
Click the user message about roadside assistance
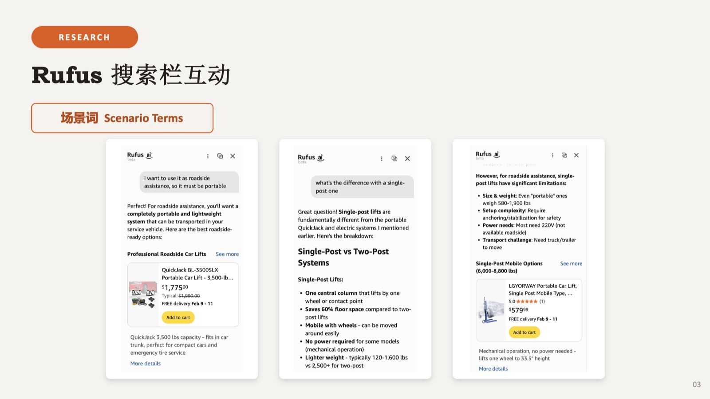click(x=189, y=182)
